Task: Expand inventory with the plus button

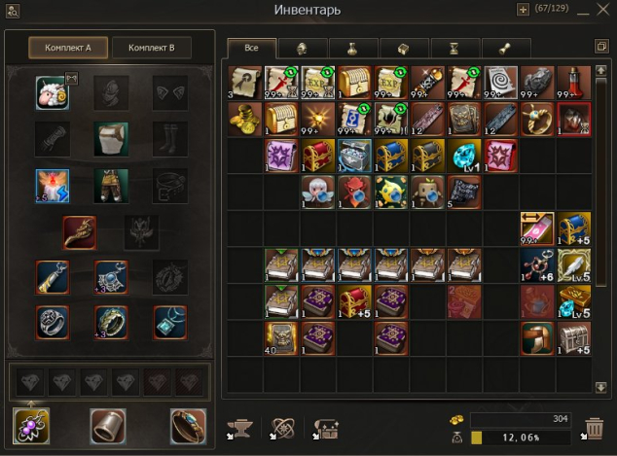Action: coord(523,10)
